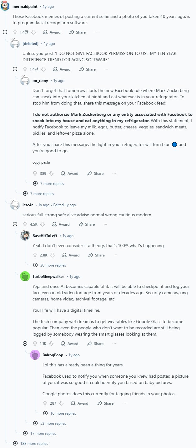Downvote BaseHitToLeft's comment

53,255
